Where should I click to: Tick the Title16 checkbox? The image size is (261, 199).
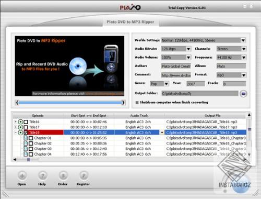click(26, 122)
